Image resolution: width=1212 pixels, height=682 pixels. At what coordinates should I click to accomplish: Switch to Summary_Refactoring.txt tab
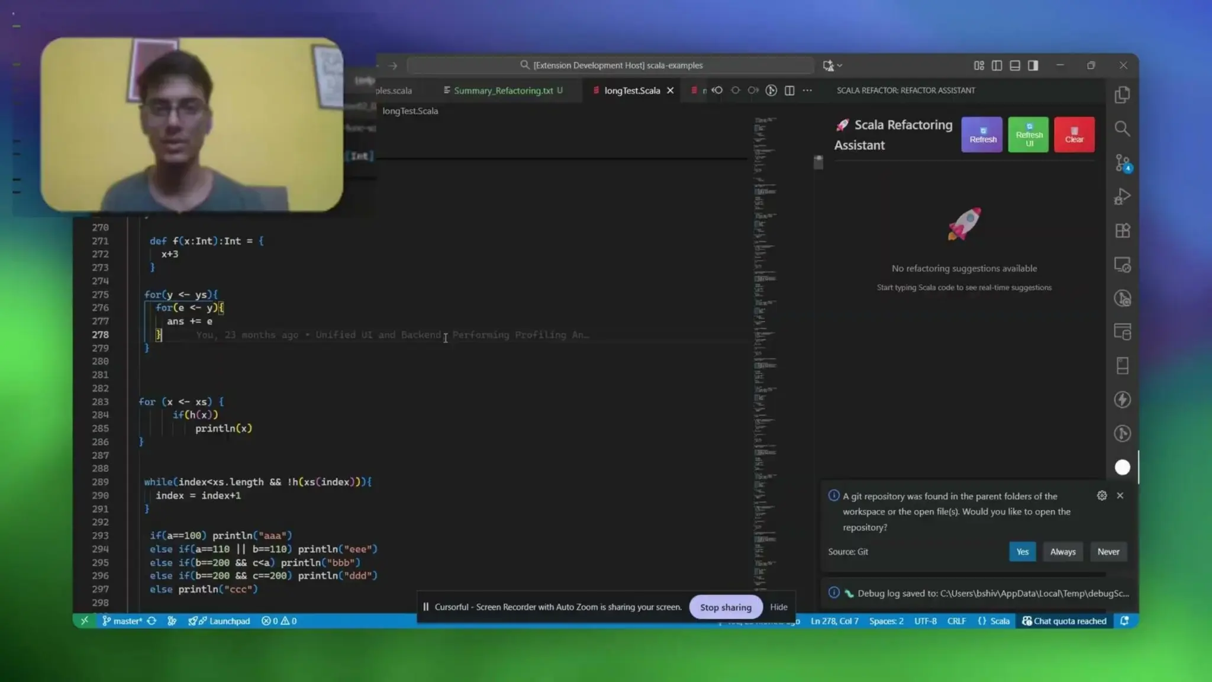click(503, 91)
